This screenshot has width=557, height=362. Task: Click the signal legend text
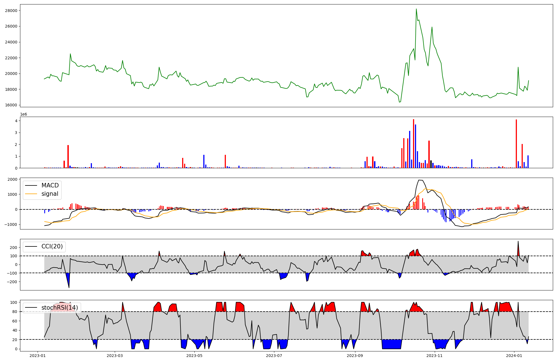50,194
